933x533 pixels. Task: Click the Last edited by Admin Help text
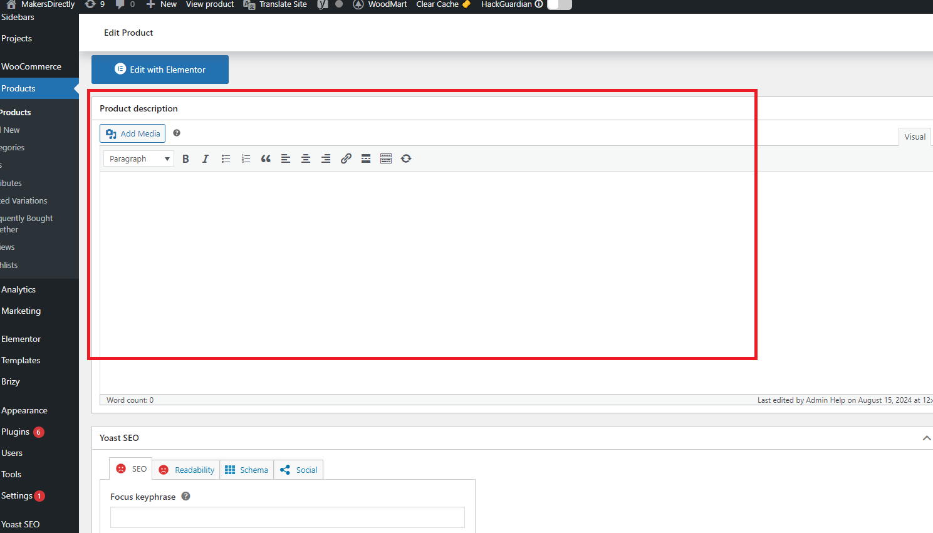(845, 400)
